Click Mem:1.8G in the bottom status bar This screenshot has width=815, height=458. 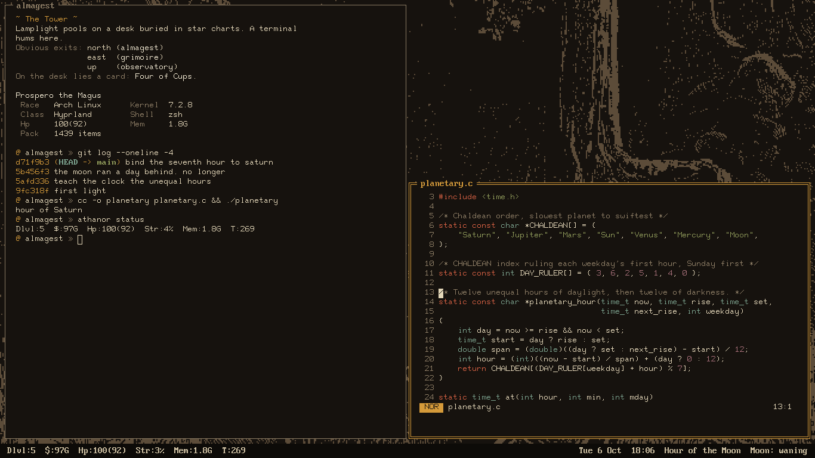click(x=193, y=450)
